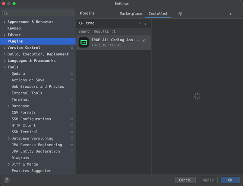Click the Cancel button
243x186 pixels.
[185, 180]
